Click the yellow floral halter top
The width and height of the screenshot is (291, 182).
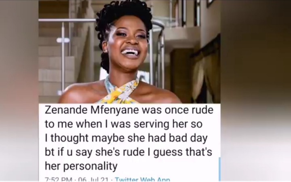click(x=120, y=92)
